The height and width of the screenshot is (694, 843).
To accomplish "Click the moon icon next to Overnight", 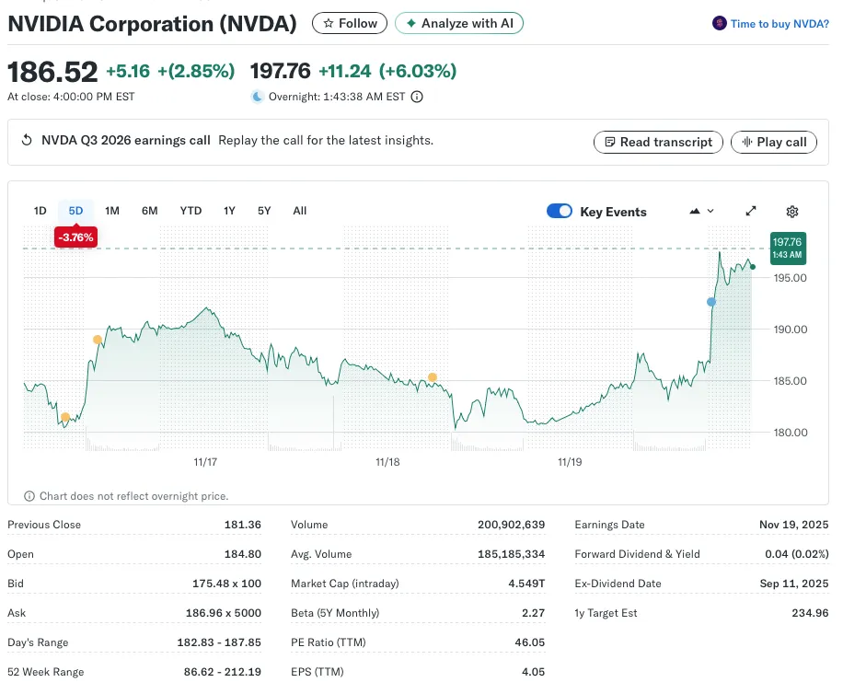I will pyautogui.click(x=258, y=97).
